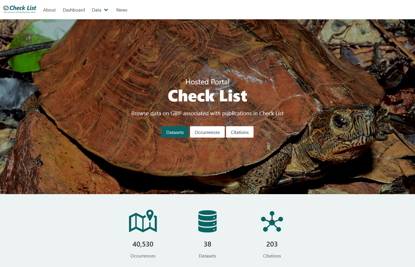
Task: Click the Hosted Portal heading
Action: click(x=207, y=82)
